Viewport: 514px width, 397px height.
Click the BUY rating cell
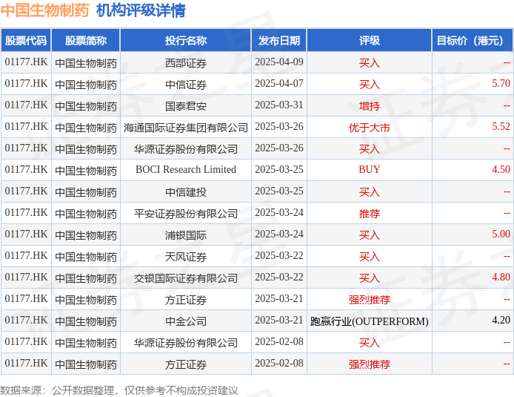click(370, 169)
